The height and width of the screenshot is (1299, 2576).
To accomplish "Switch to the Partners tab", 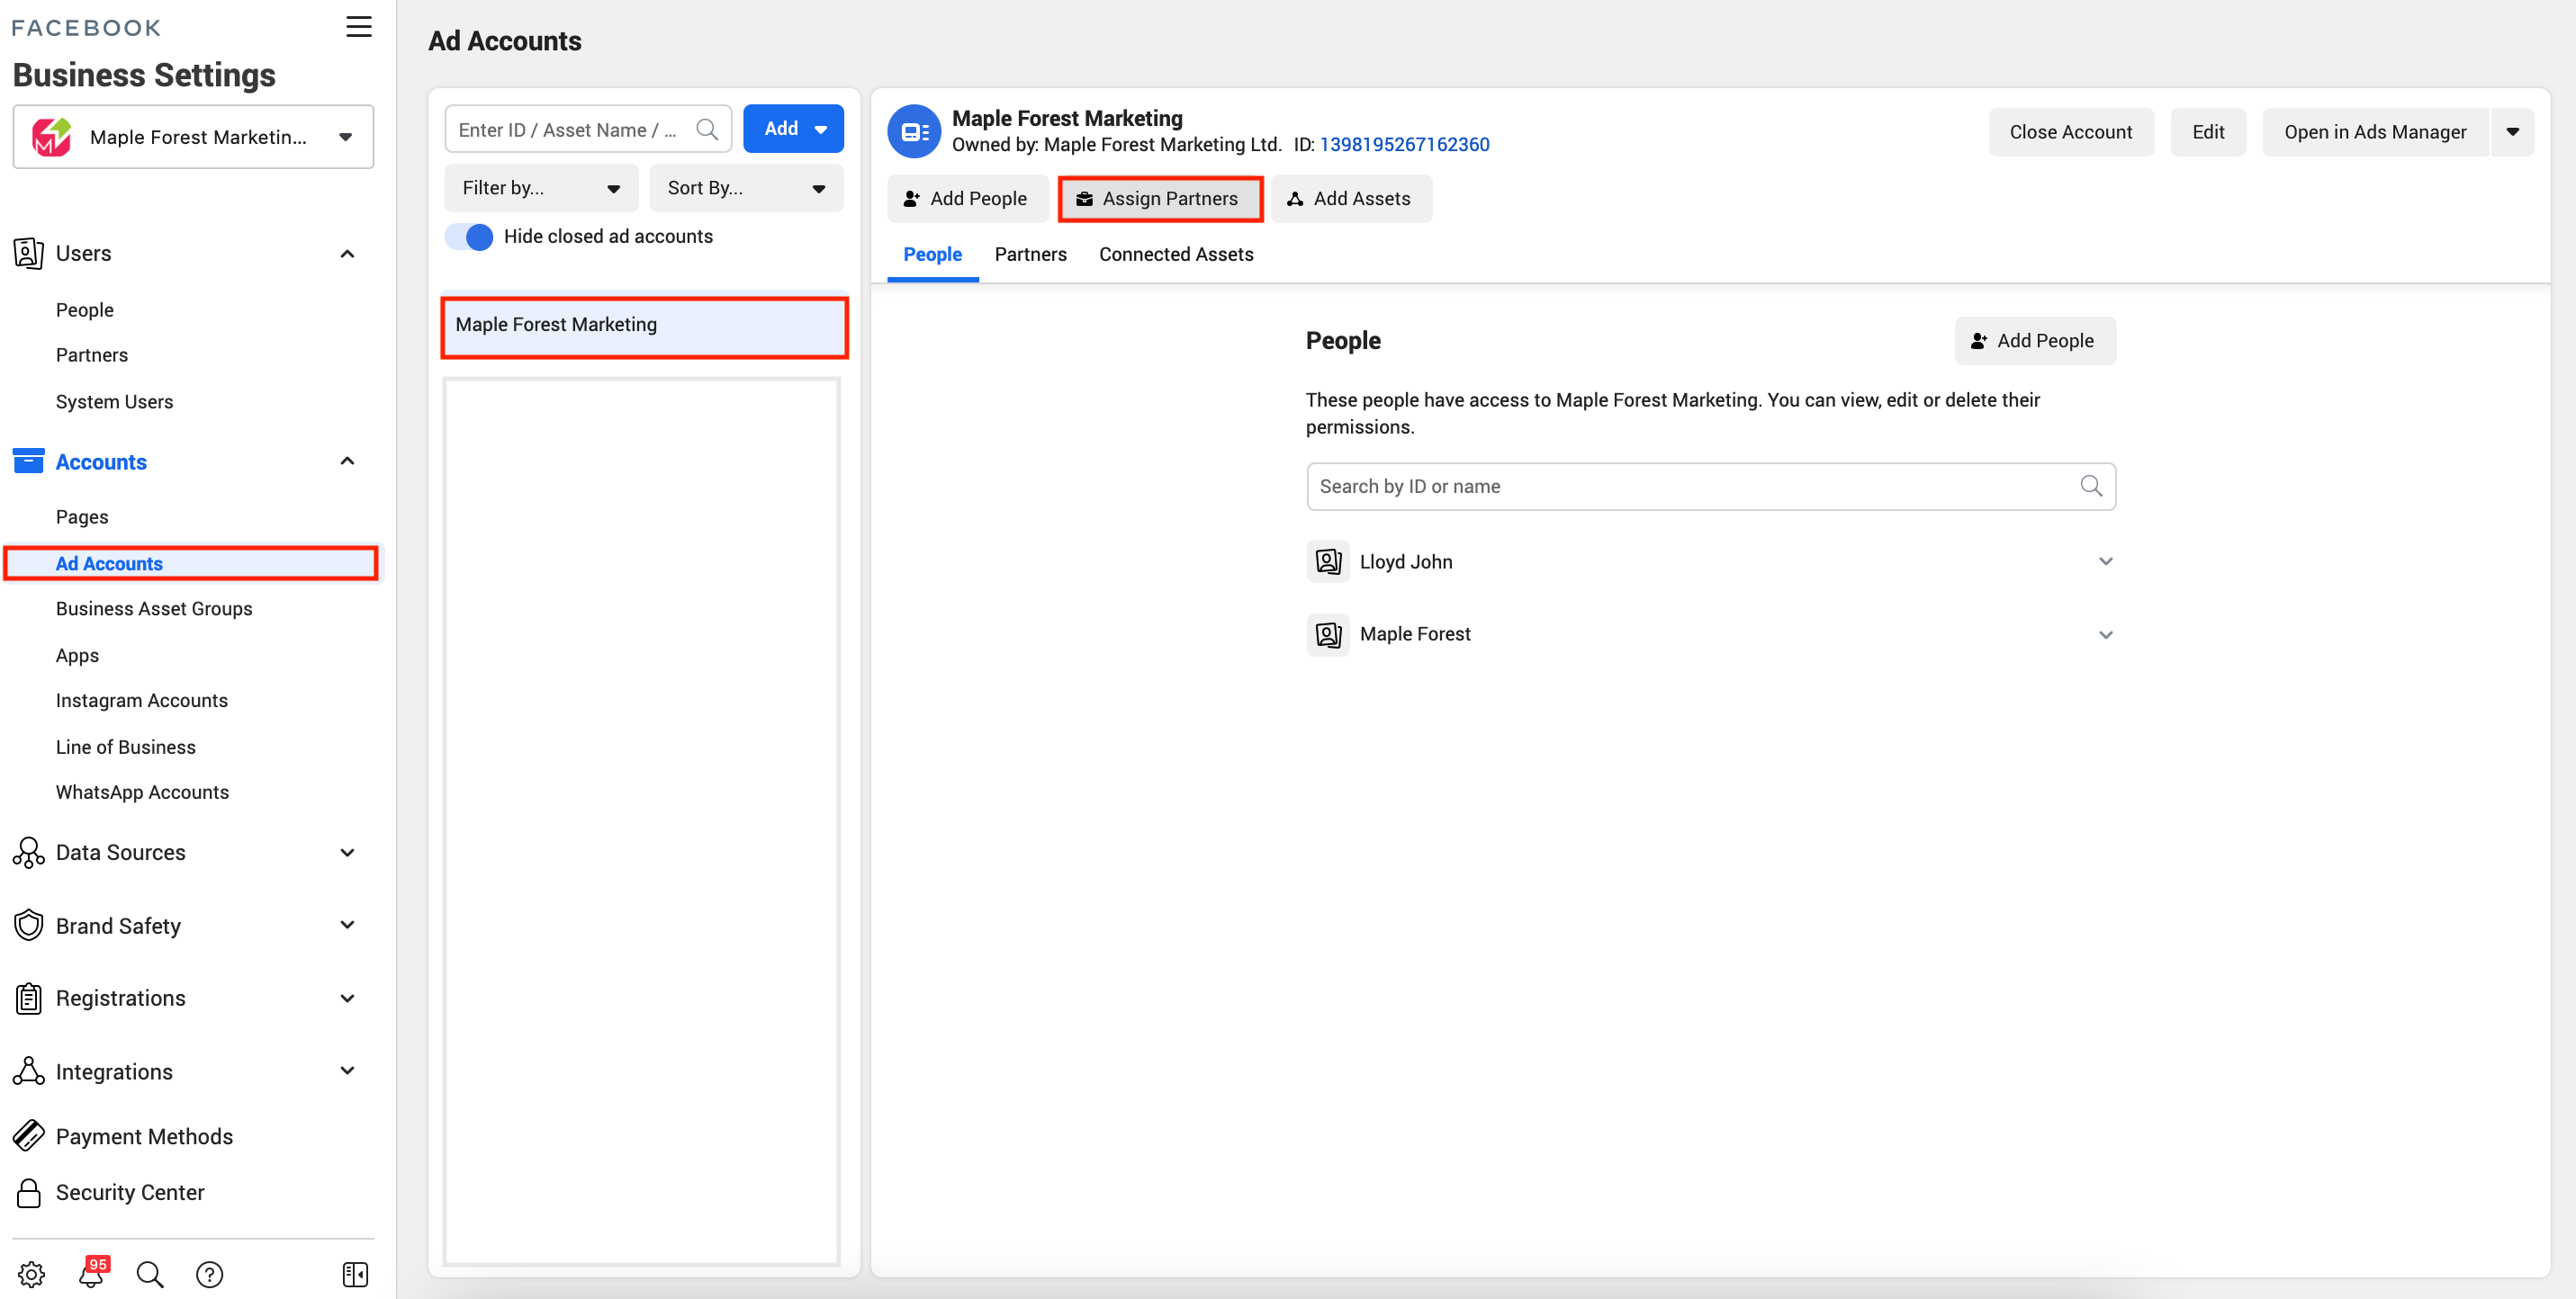I will (1030, 254).
